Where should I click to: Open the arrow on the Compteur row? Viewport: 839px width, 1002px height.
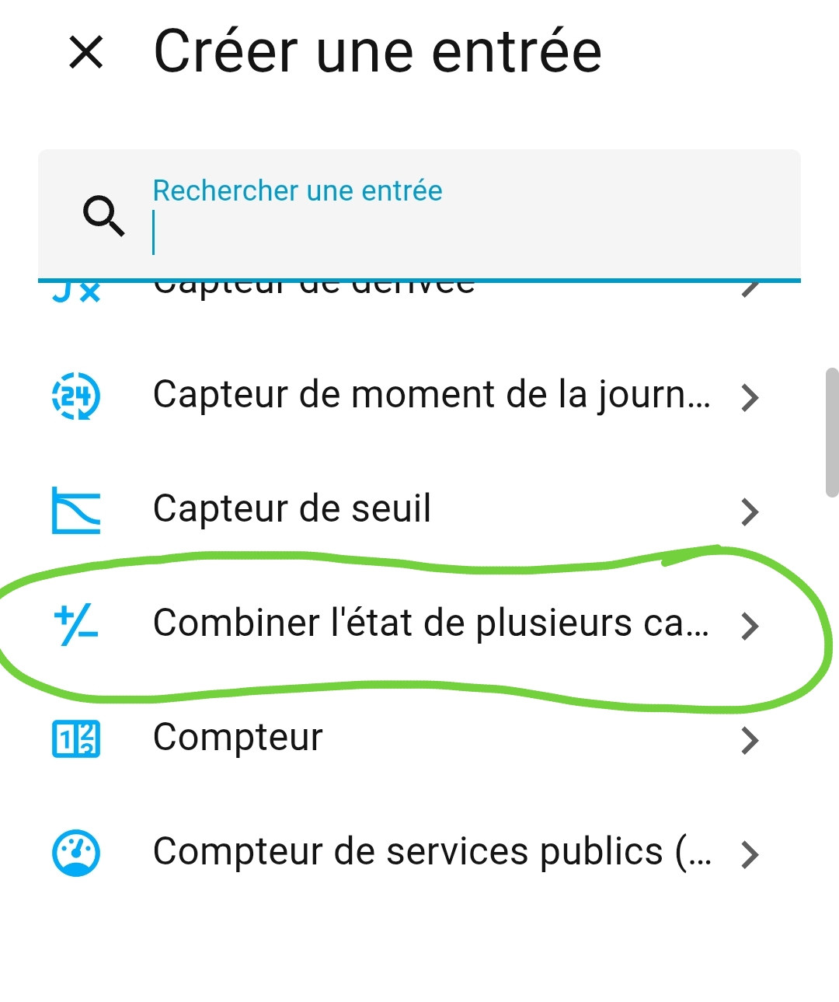click(750, 740)
